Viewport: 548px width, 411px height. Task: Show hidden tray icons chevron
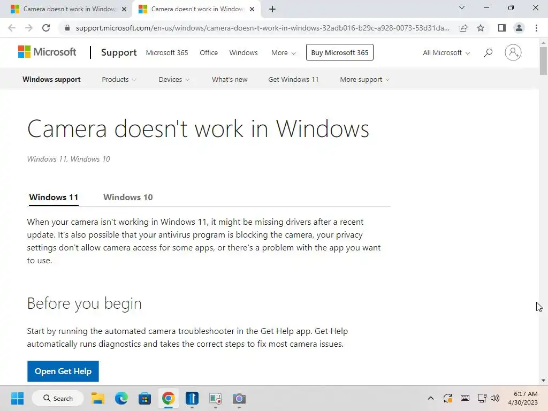[431, 398]
